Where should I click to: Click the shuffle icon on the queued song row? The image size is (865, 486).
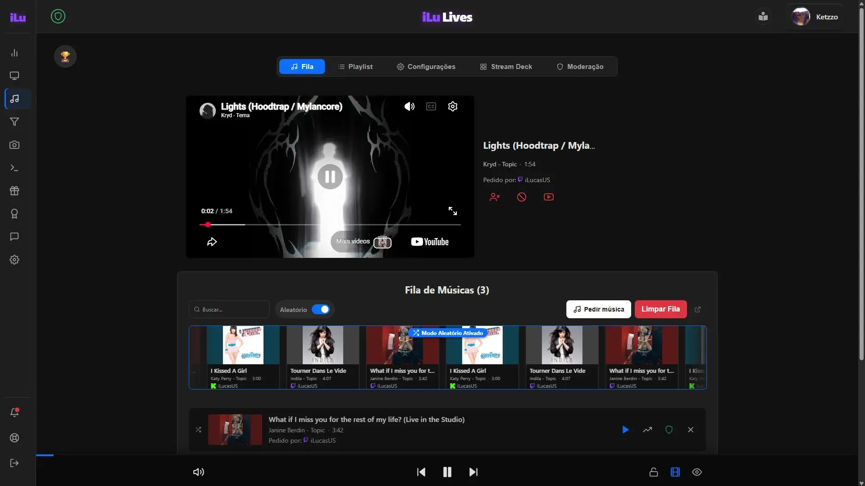coord(198,430)
